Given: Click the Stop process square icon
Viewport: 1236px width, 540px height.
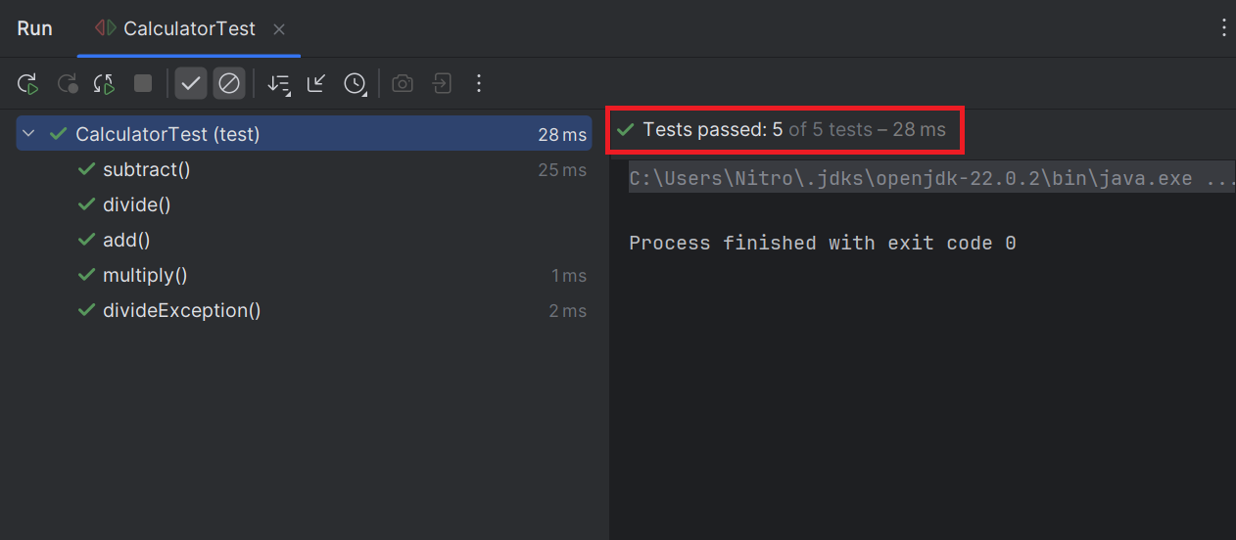Looking at the screenshot, I should [x=143, y=84].
